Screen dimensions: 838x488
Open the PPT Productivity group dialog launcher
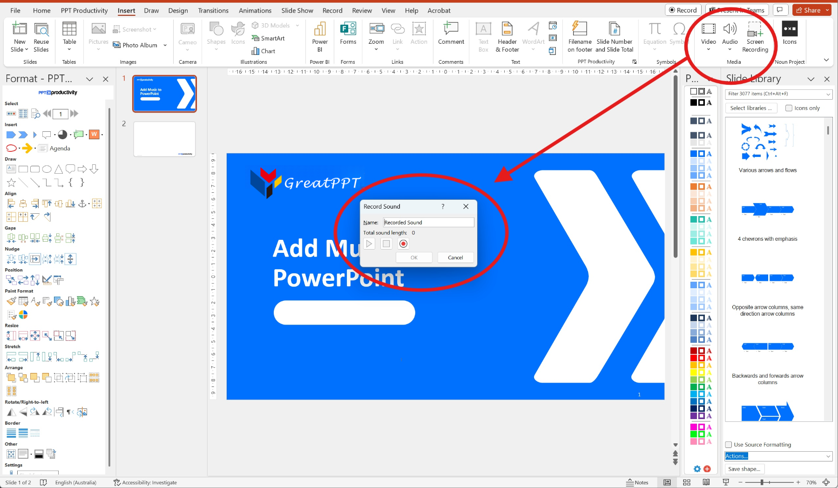pos(634,61)
